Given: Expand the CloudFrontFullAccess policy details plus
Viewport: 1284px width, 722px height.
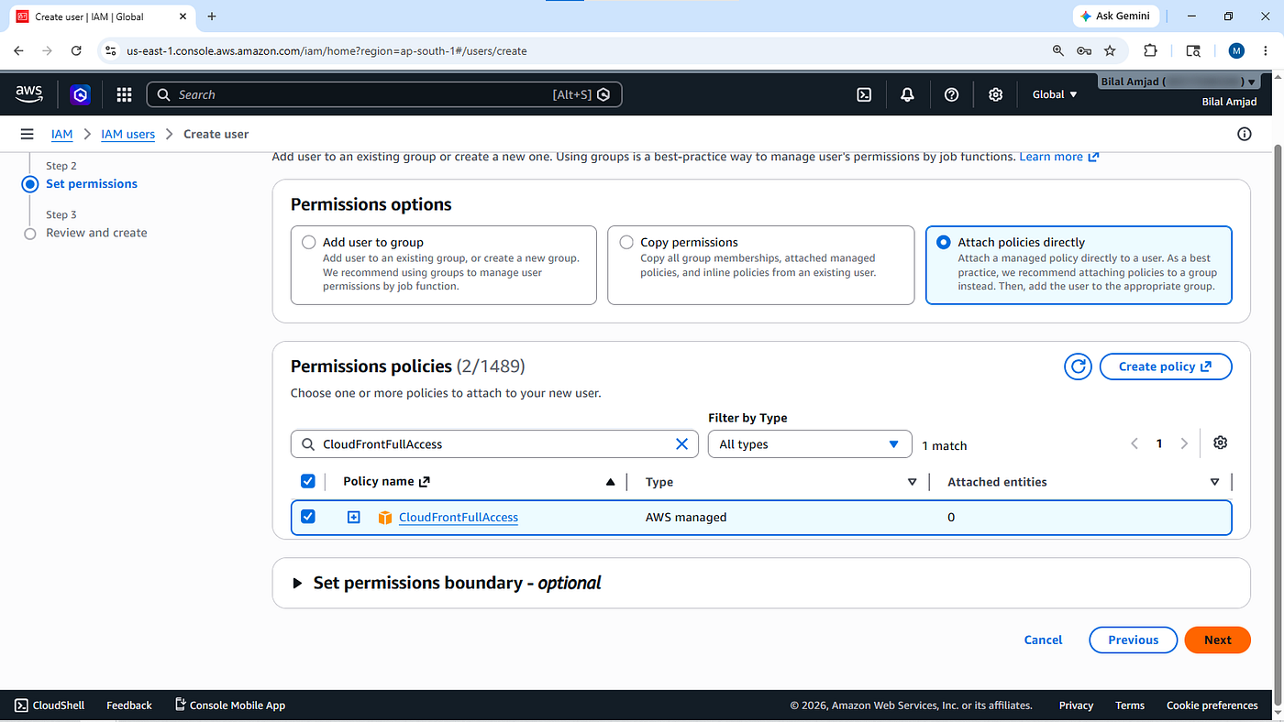Looking at the screenshot, I should tap(354, 518).
